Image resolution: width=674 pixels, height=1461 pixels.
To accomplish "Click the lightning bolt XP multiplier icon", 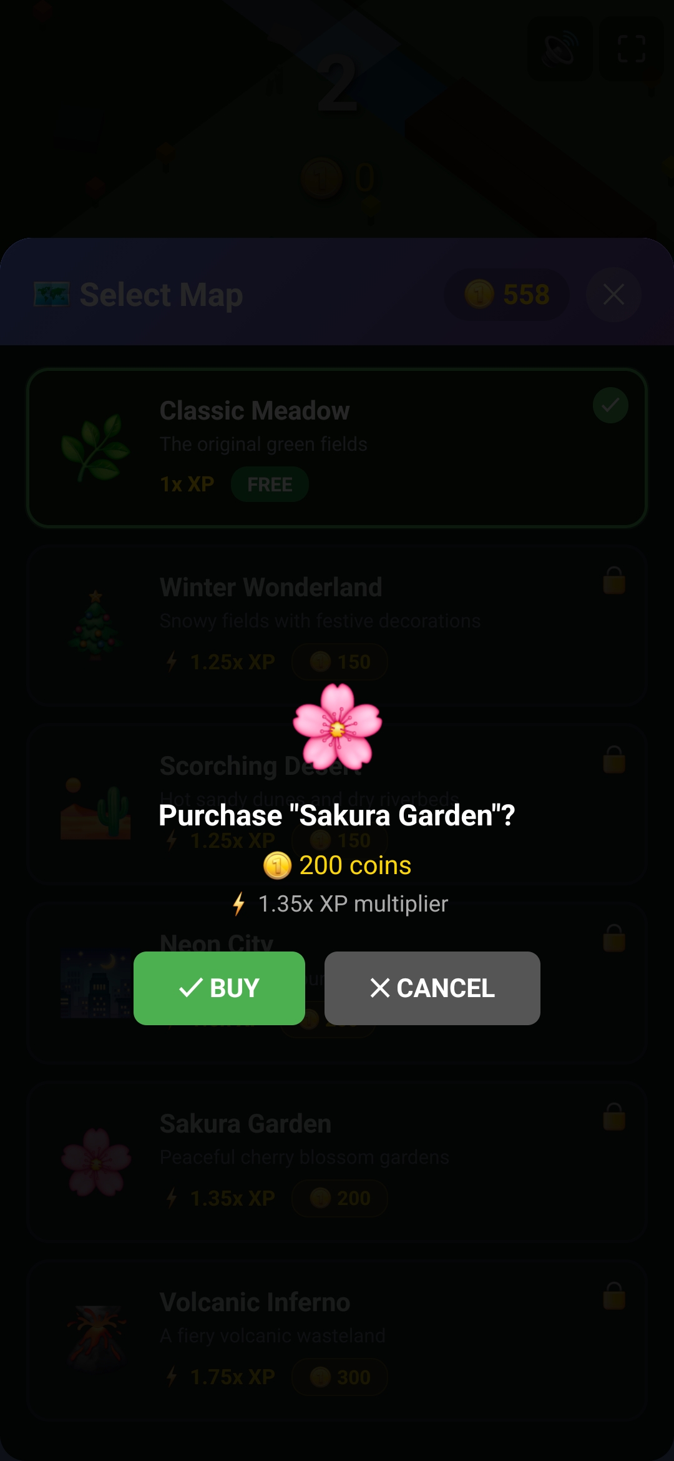I will point(238,903).
